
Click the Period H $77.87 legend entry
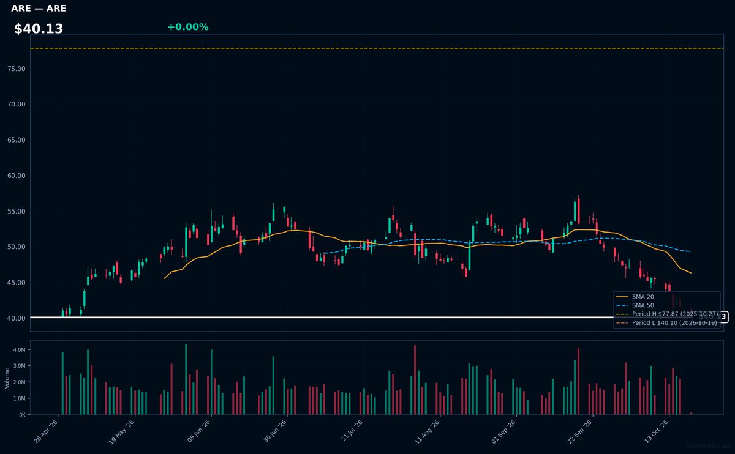coord(667,314)
